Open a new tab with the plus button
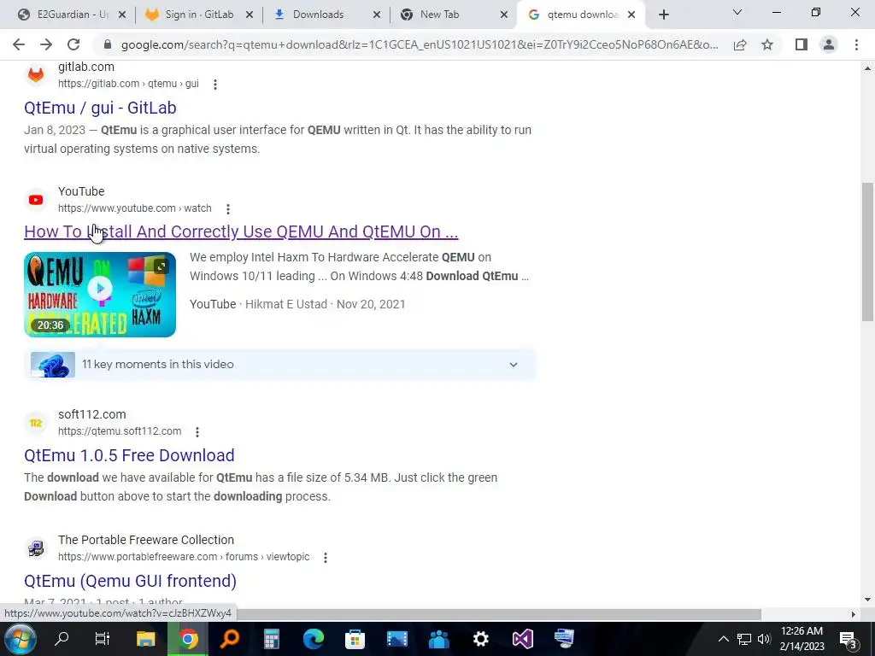 tap(663, 15)
